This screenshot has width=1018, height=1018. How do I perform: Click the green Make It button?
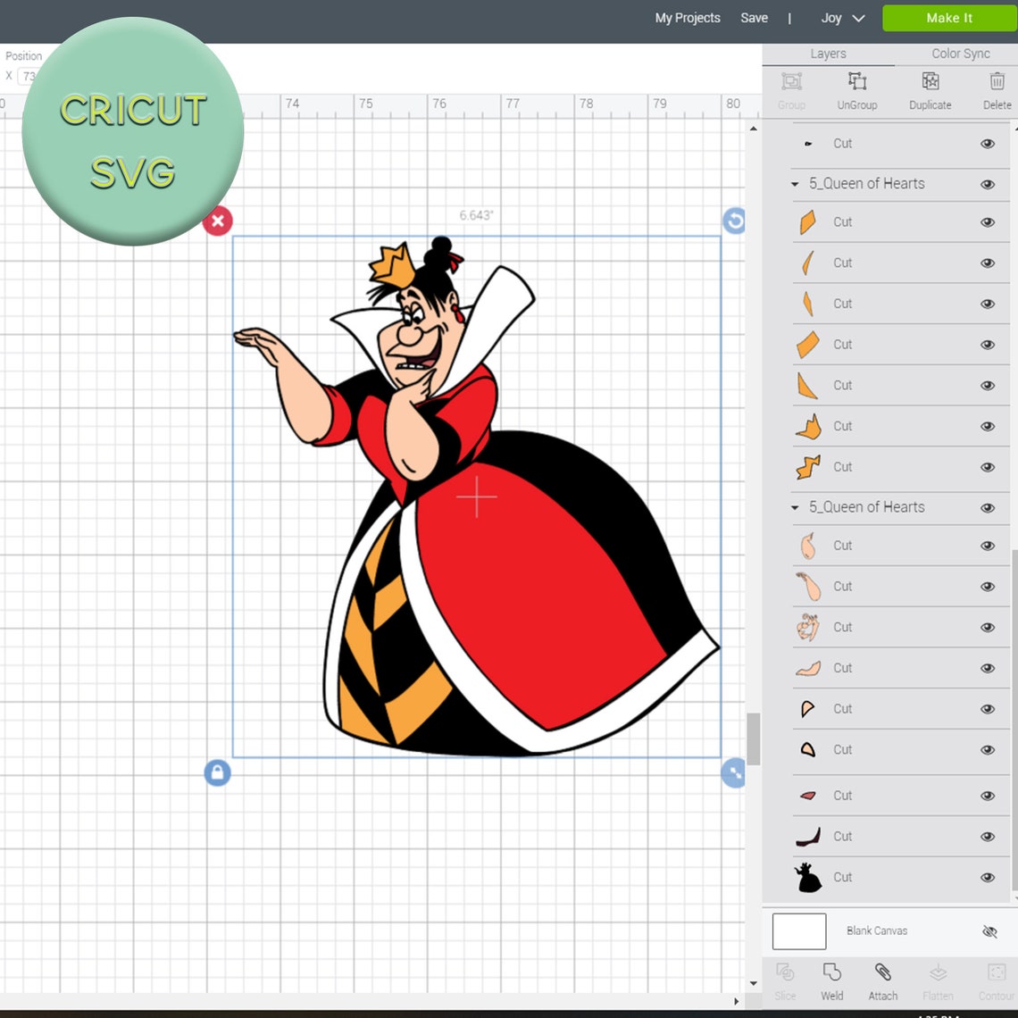949,18
